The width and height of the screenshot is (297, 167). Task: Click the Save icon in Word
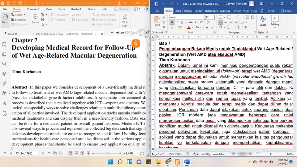(157, 4)
